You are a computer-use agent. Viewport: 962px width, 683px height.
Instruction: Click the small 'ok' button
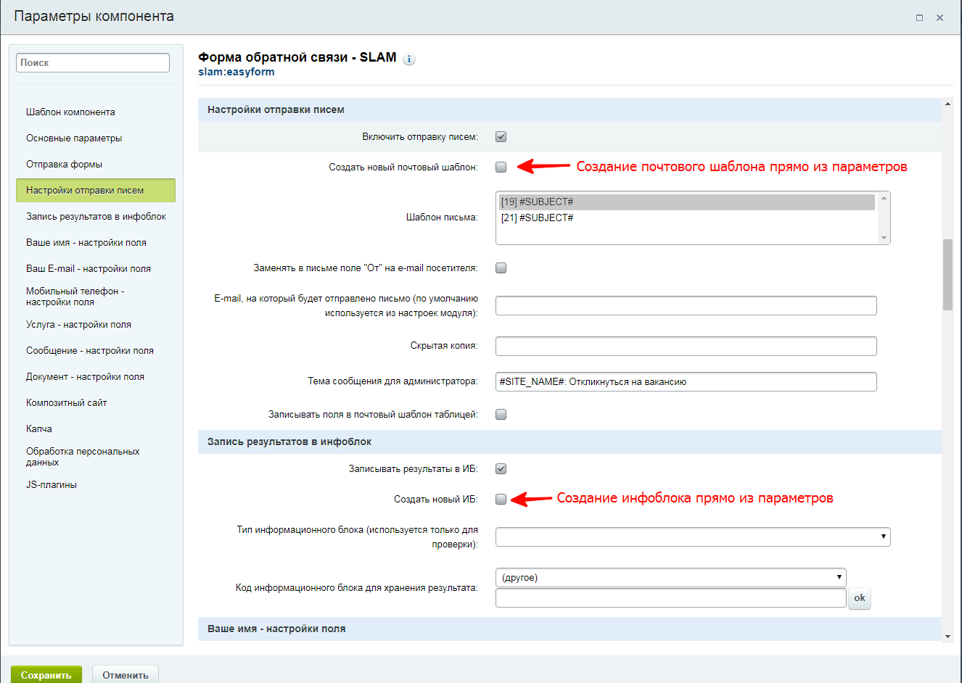tap(859, 598)
